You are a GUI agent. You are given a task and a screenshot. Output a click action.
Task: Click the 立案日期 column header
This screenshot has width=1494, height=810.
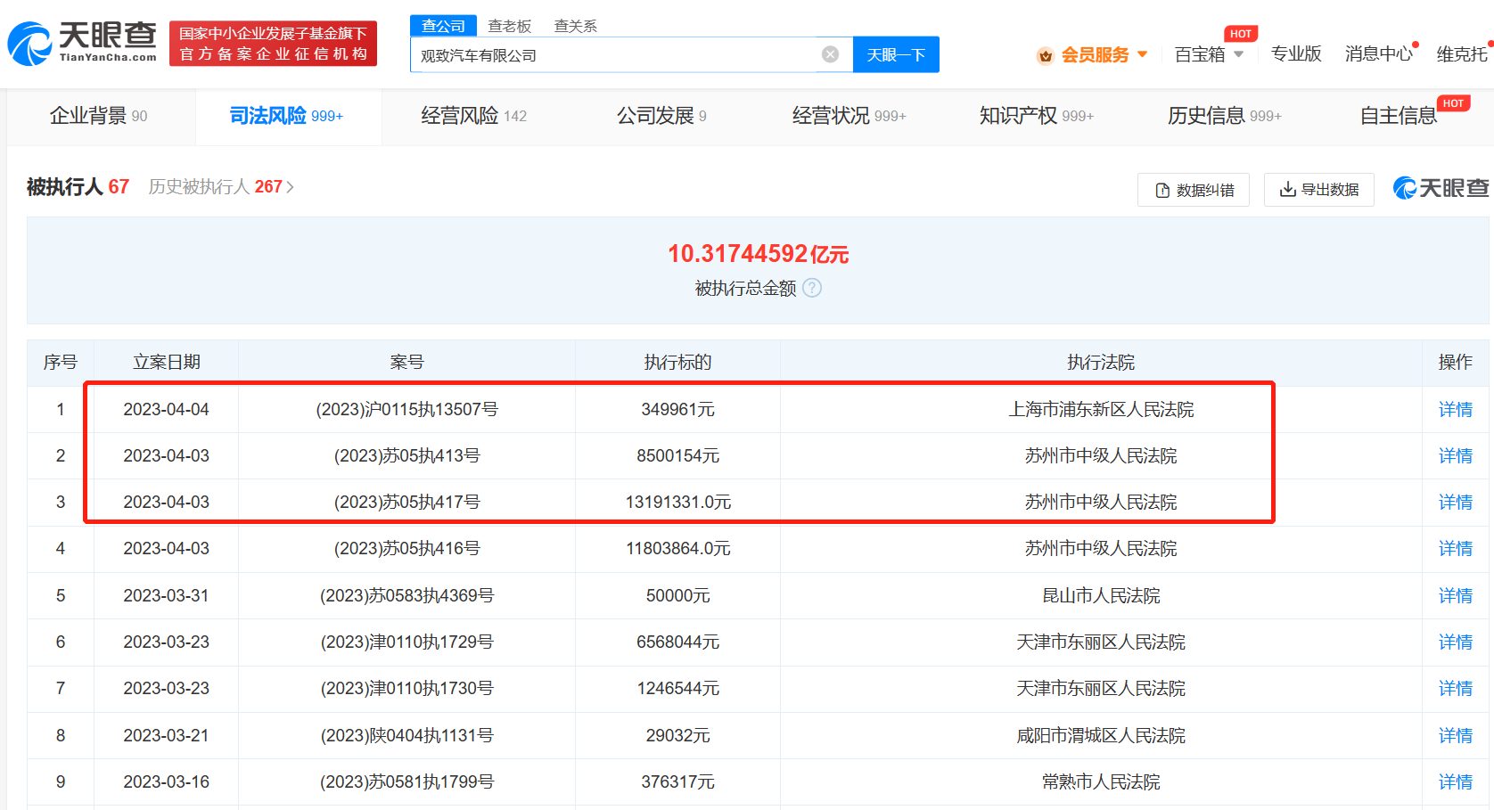pos(167,362)
